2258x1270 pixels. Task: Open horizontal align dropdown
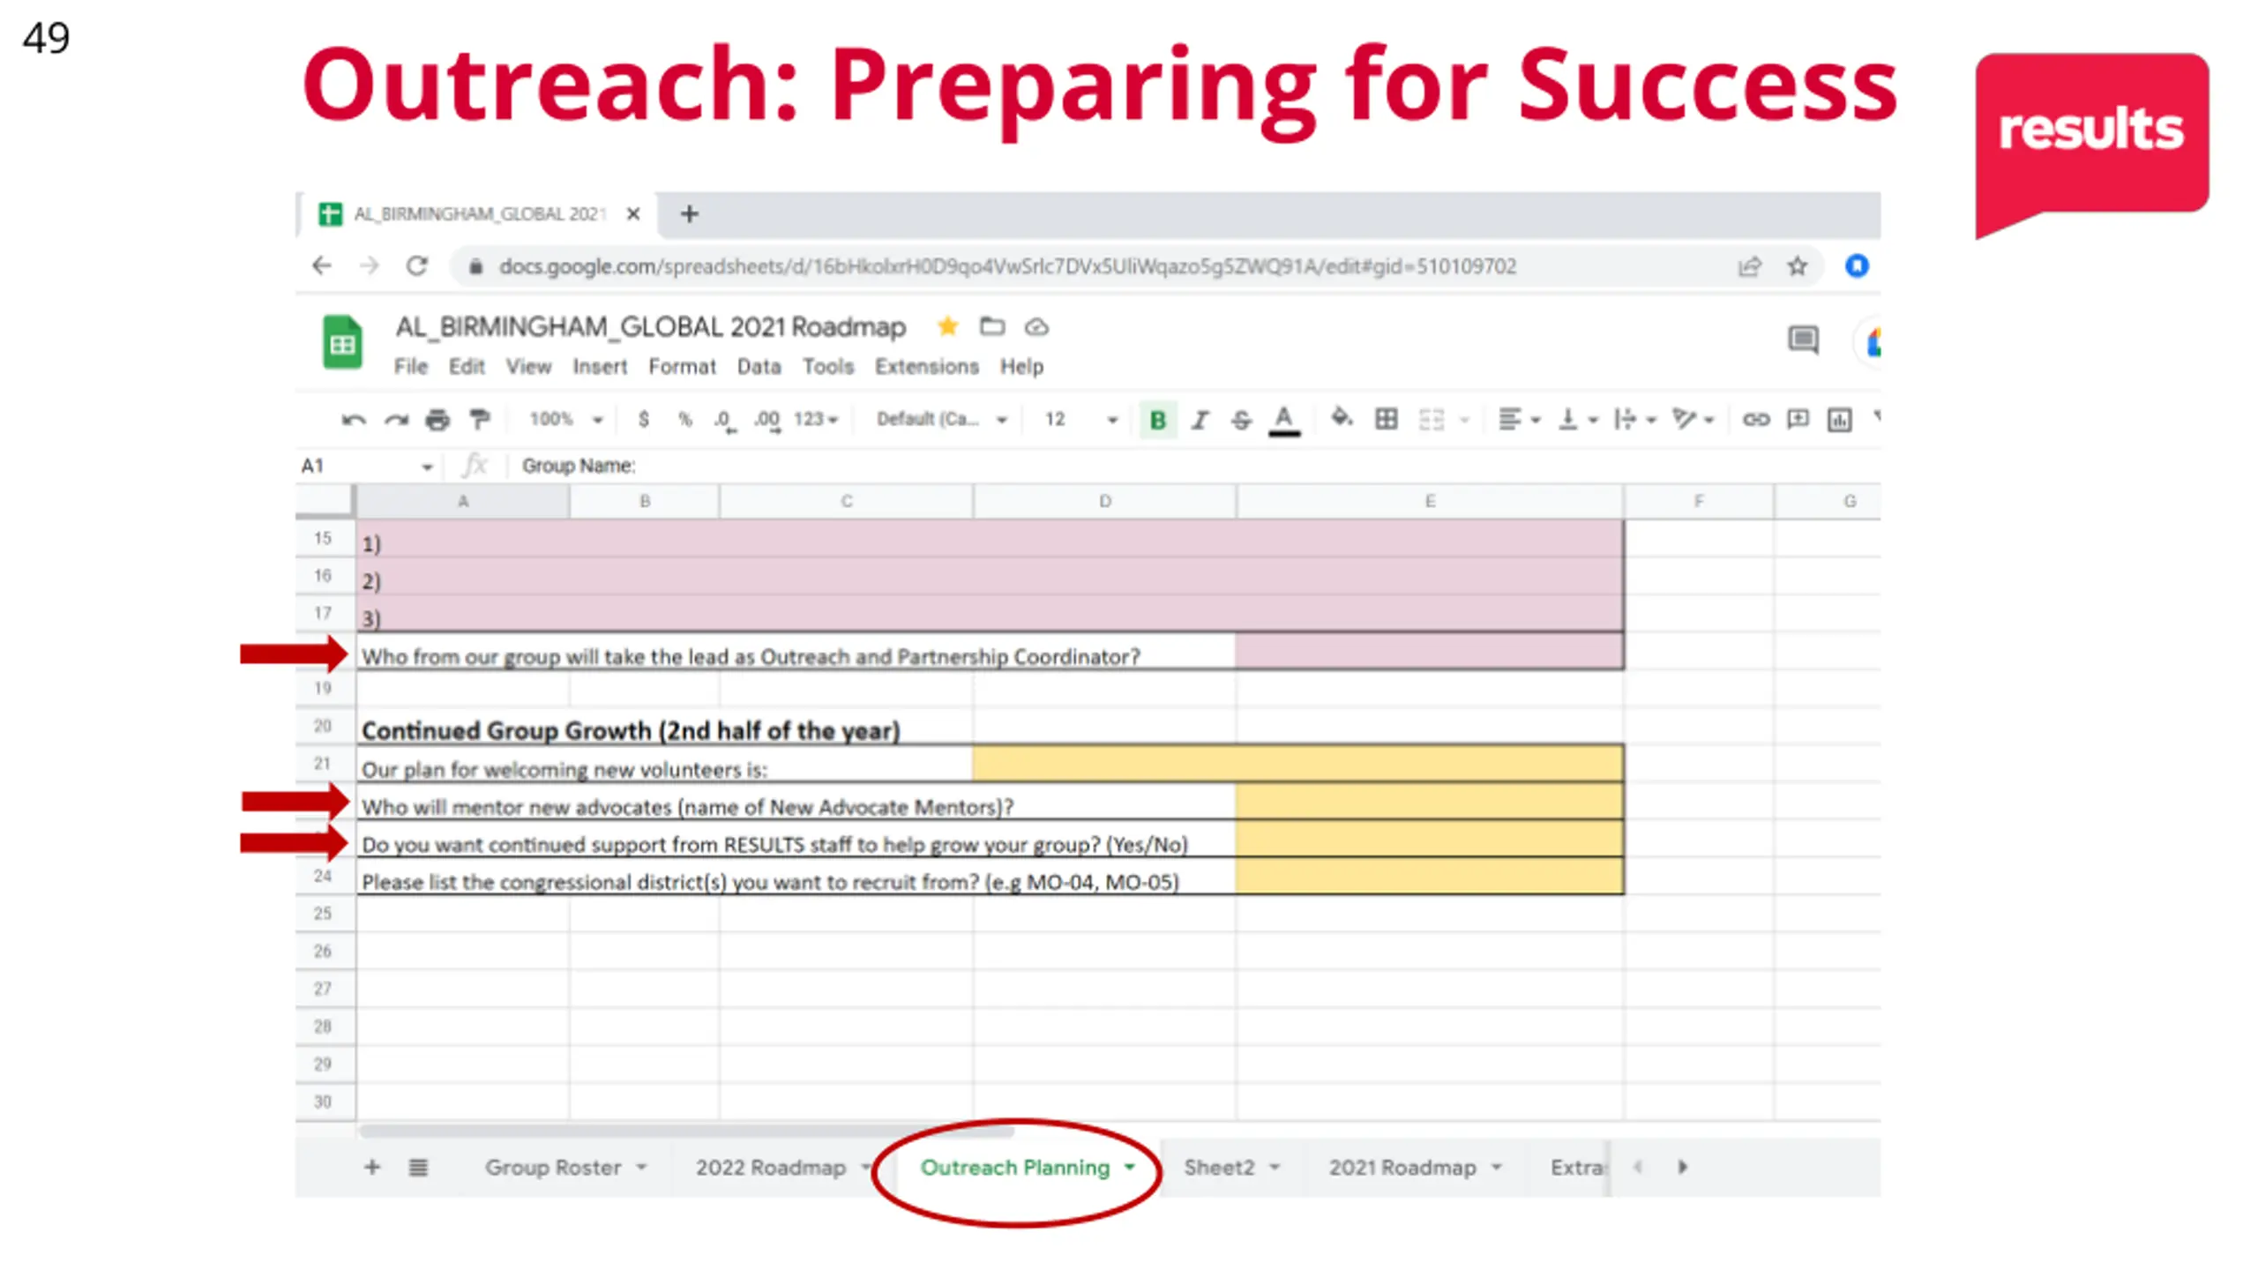[x=1519, y=420]
